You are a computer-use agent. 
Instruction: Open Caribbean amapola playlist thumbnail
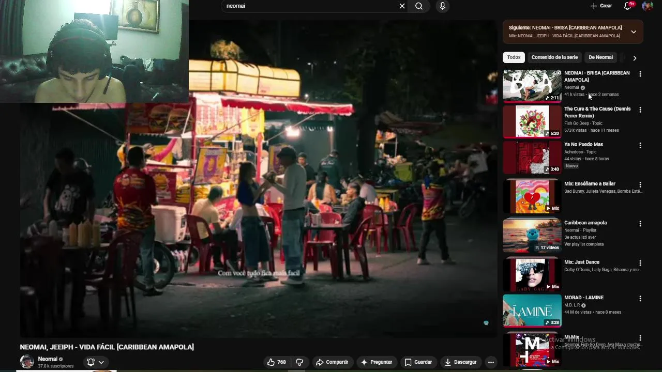(532, 235)
